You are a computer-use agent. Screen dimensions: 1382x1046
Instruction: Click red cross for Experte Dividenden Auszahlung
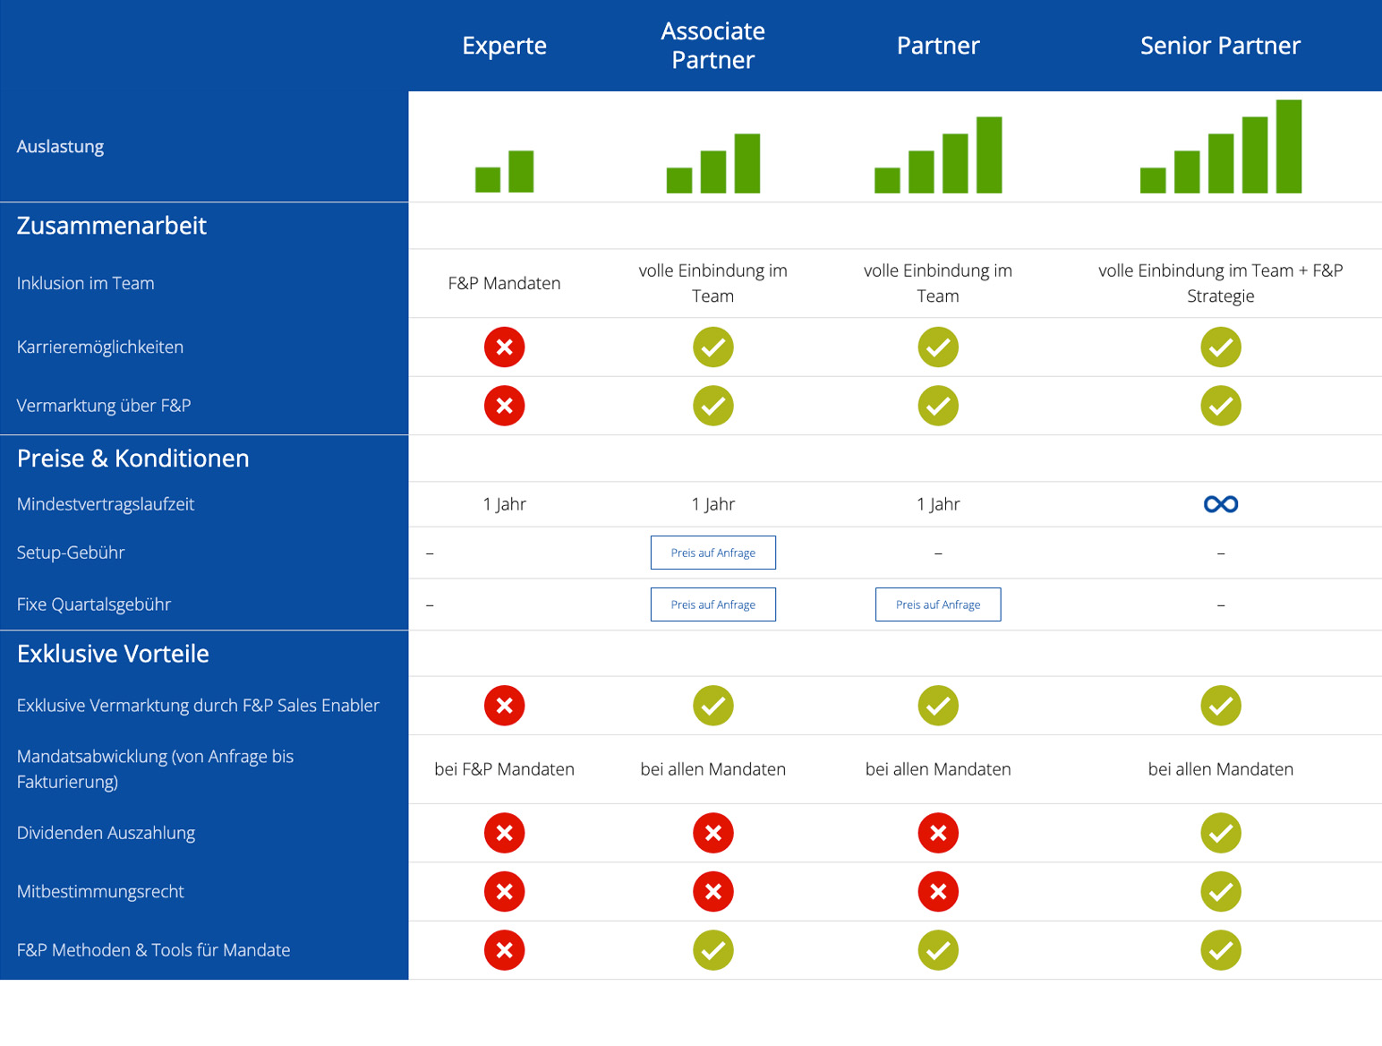(505, 833)
